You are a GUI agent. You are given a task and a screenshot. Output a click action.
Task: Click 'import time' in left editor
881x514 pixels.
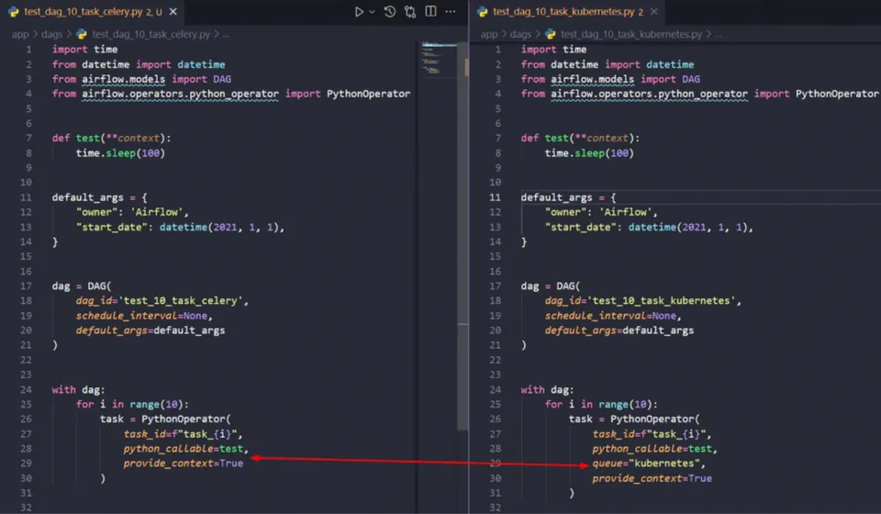pos(84,50)
